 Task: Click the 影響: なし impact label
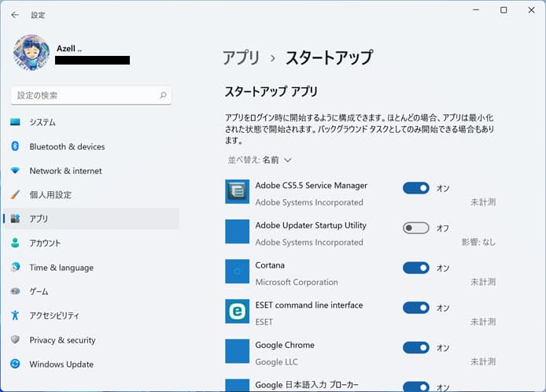click(x=478, y=242)
